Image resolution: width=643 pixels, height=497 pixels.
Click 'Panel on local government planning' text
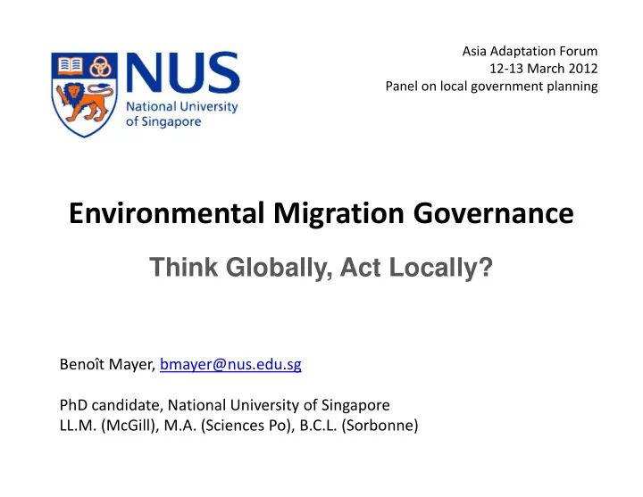[x=491, y=87]
